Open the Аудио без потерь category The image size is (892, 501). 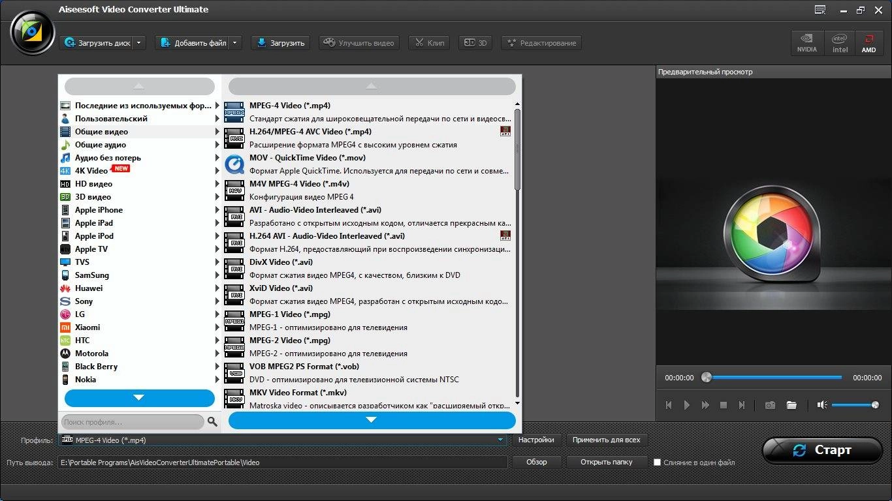(140, 158)
